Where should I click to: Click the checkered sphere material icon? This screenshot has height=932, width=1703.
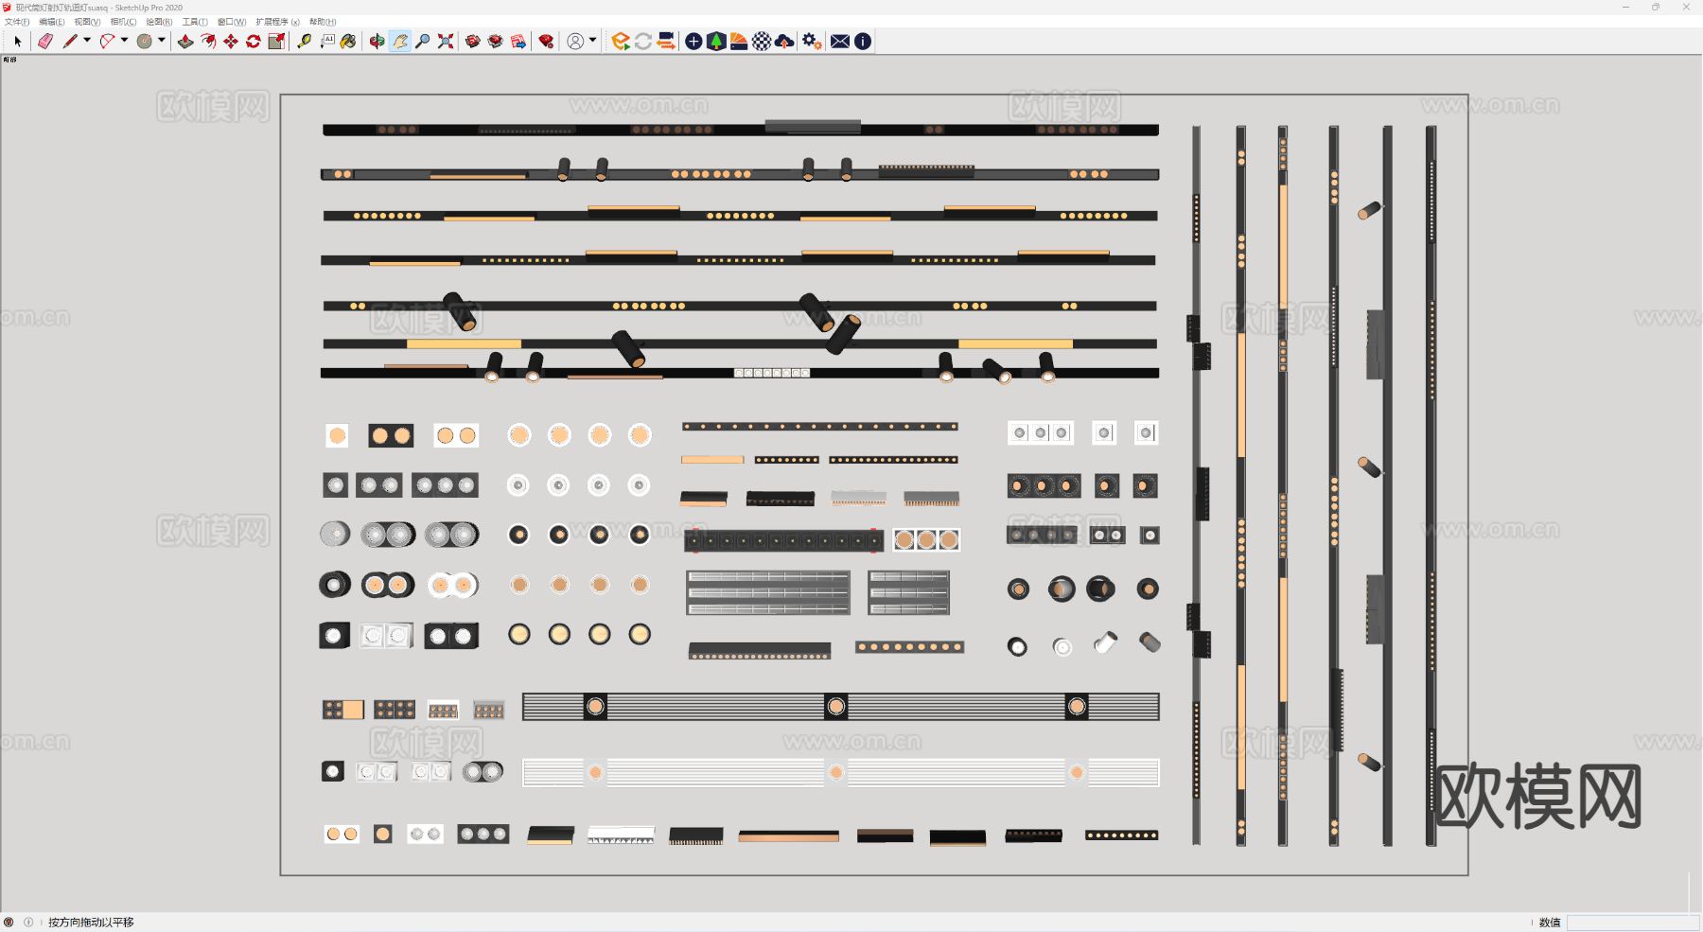point(762,42)
